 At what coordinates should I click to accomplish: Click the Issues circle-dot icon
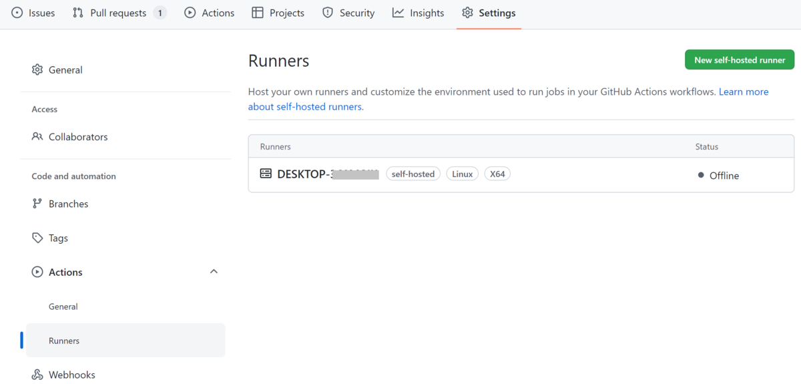point(17,13)
